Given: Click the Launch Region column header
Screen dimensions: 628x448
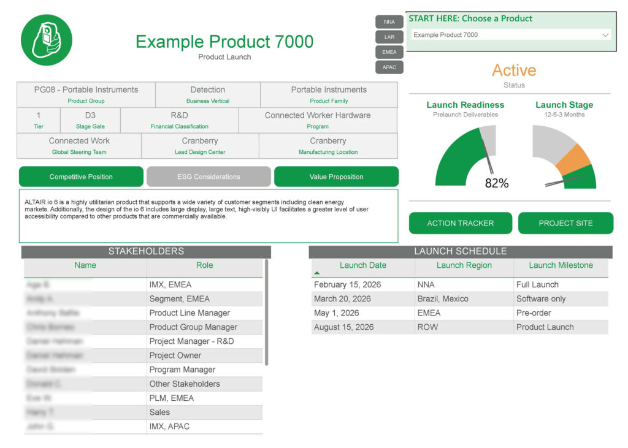Looking at the screenshot, I should (464, 265).
